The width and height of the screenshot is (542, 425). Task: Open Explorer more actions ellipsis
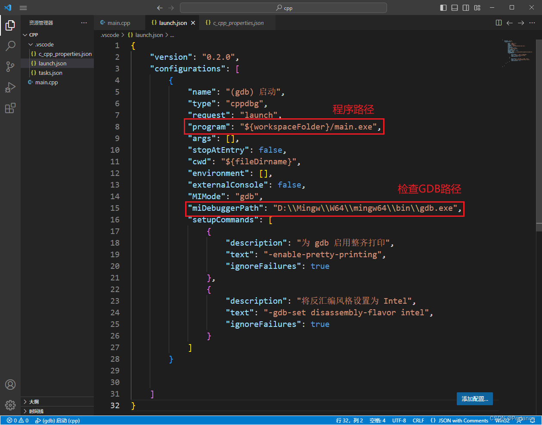(84, 23)
